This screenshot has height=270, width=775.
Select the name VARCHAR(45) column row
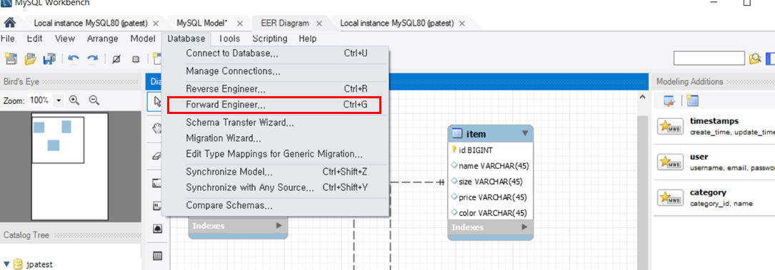point(491,166)
